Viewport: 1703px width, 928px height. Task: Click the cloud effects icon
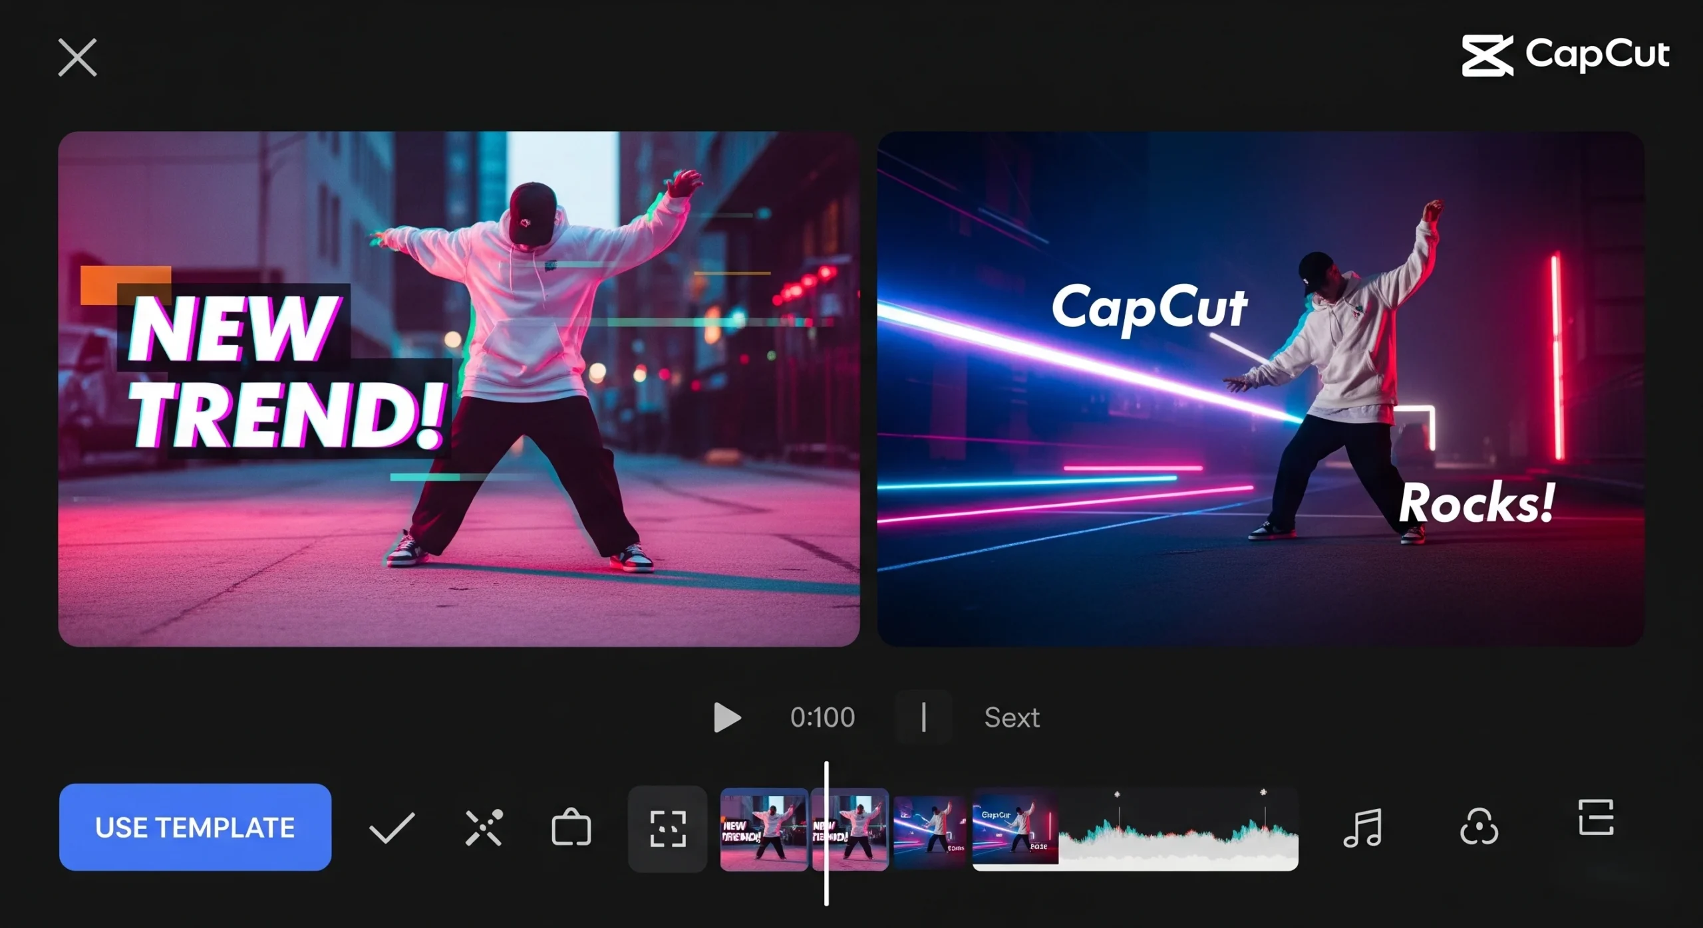(1479, 827)
